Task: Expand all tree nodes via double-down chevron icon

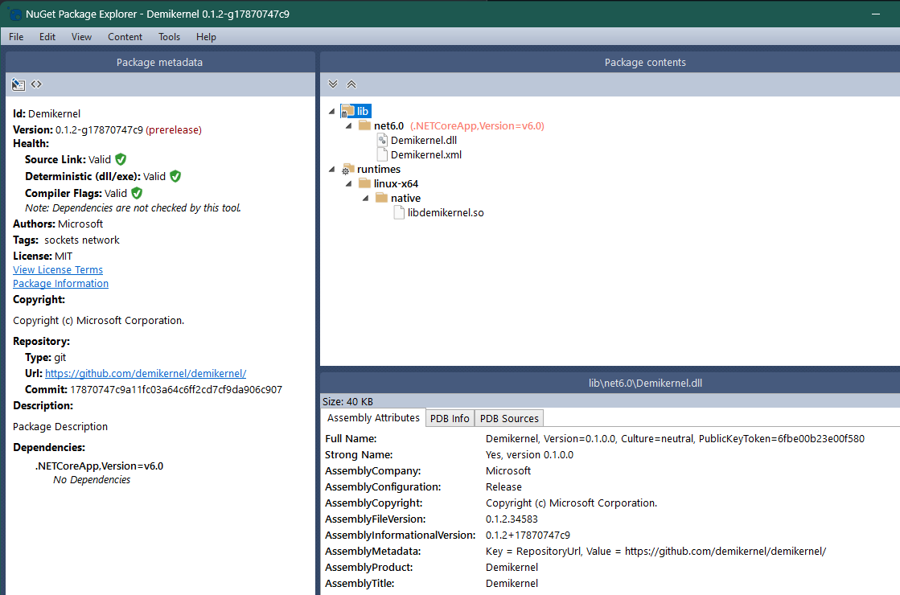Action: click(332, 84)
